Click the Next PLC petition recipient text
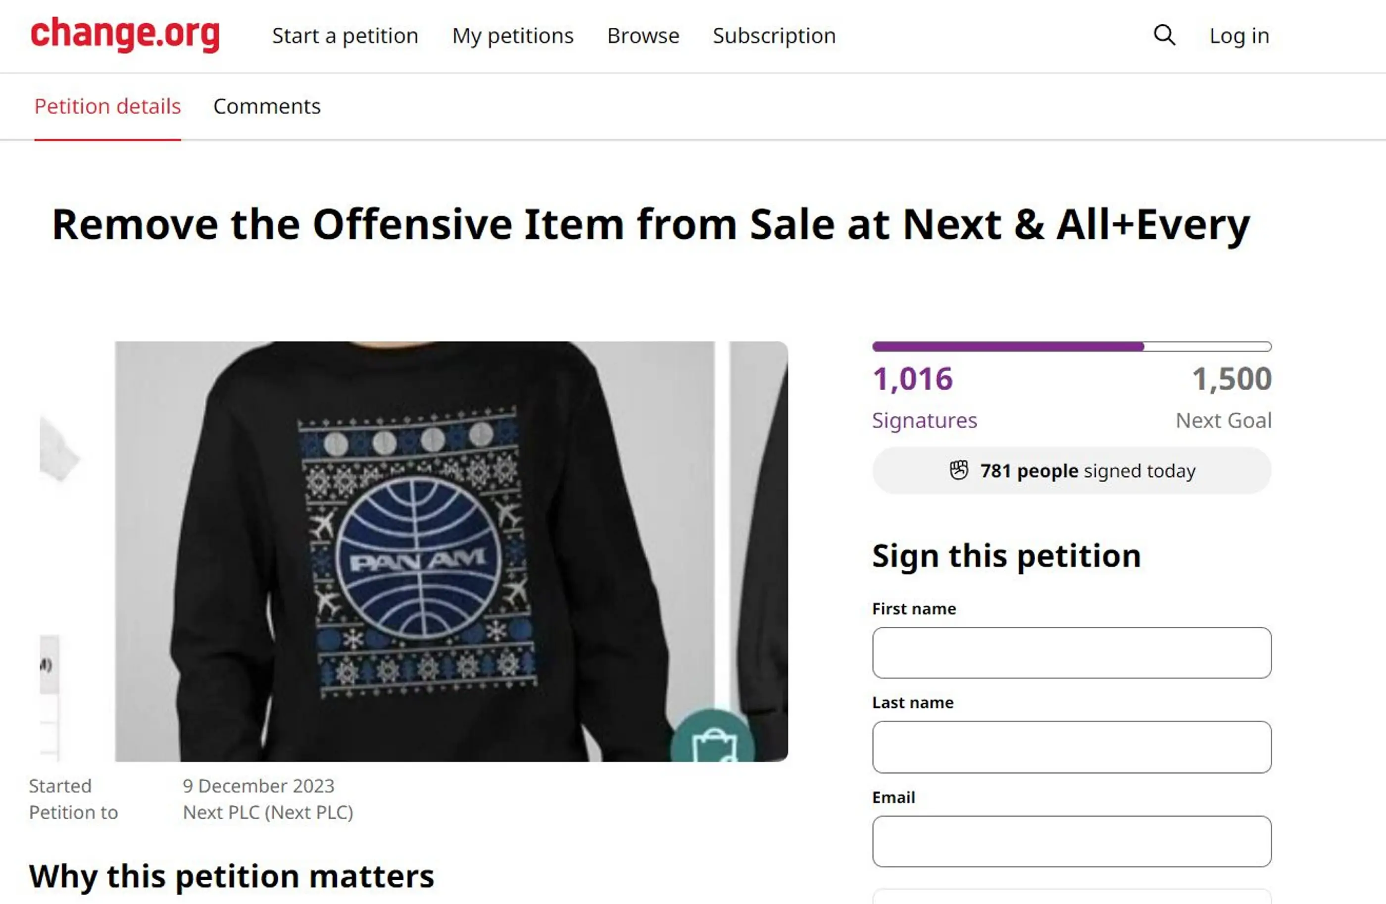The height and width of the screenshot is (904, 1386). (268, 812)
